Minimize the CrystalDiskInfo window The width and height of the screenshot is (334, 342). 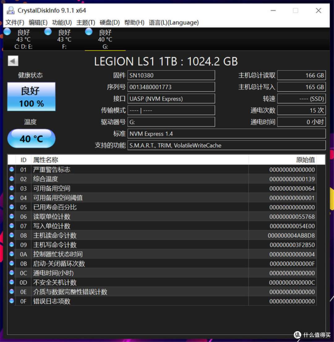(273, 11)
